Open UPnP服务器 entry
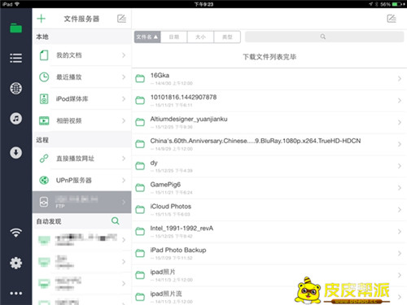This screenshot has height=305, width=407. [x=82, y=180]
